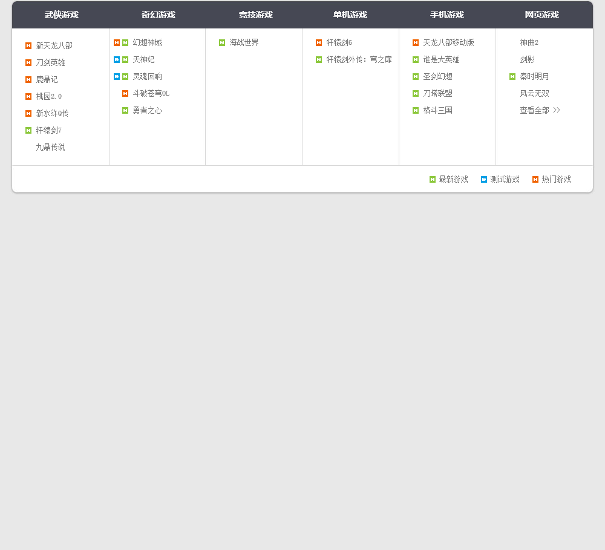Click the hot icon beside 轩辕剑6
Screen dimensions: 605x550
pyautogui.click(x=319, y=42)
